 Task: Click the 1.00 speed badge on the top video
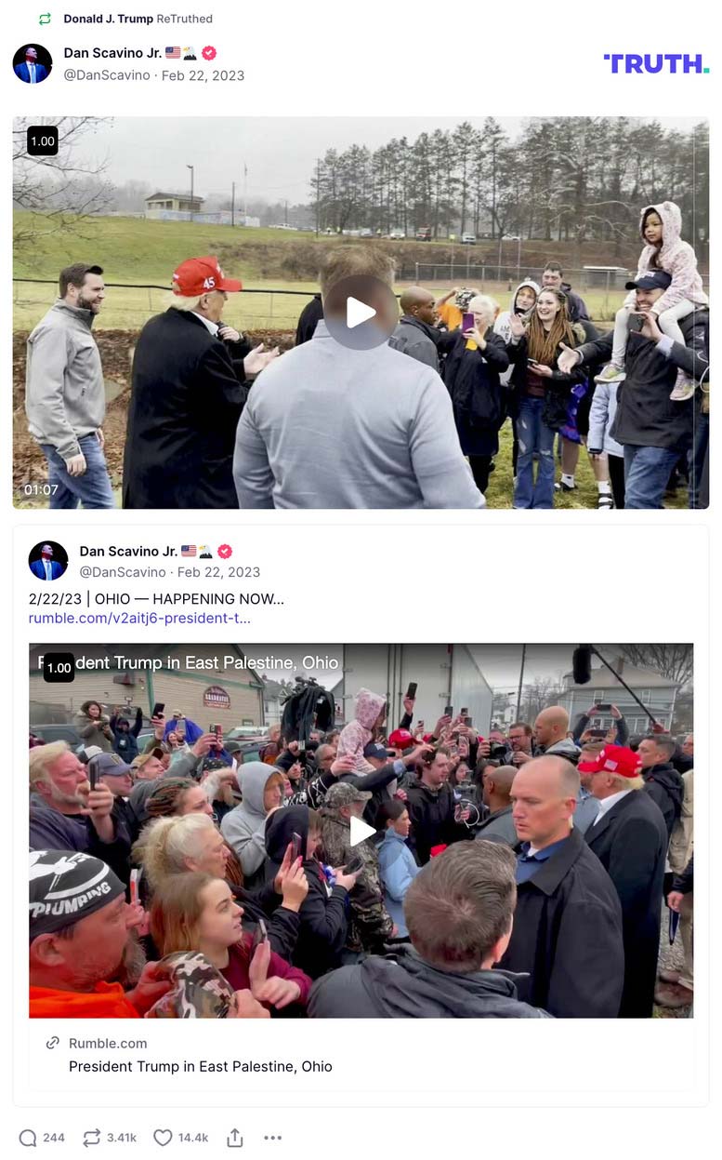click(43, 141)
